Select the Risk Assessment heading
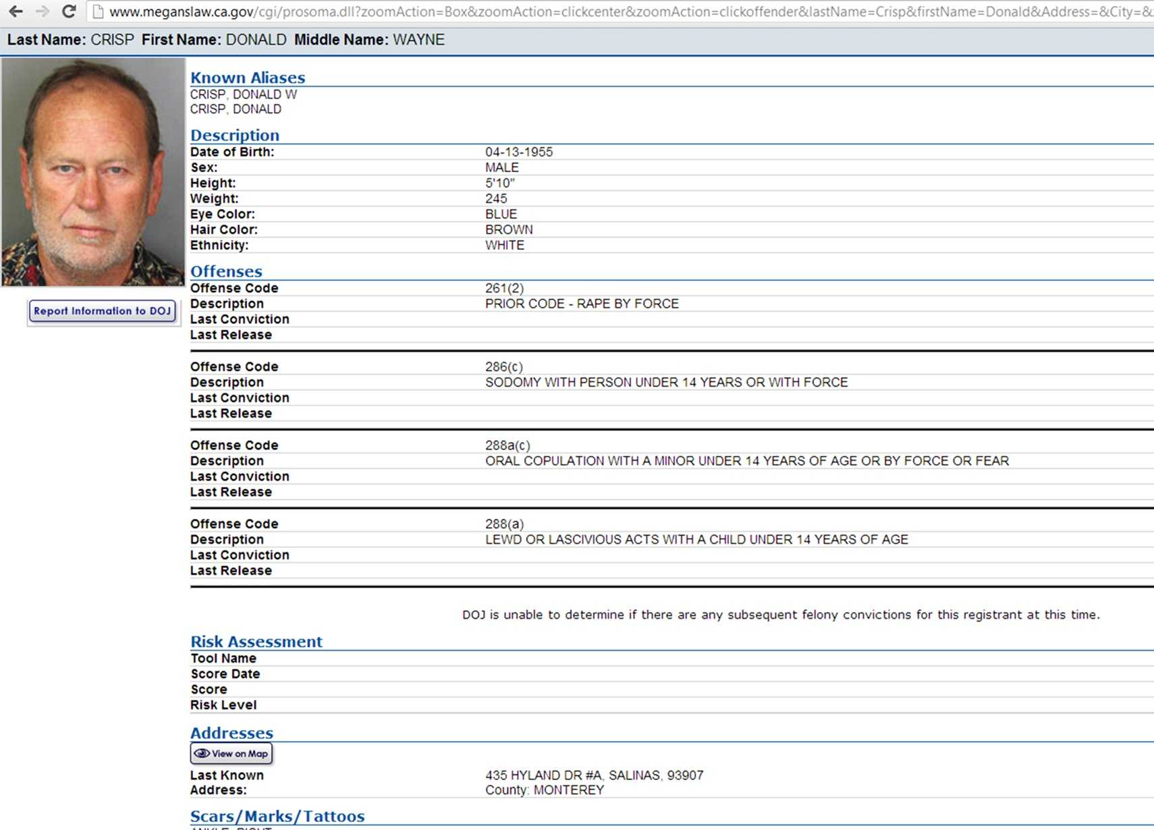 [x=256, y=642]
